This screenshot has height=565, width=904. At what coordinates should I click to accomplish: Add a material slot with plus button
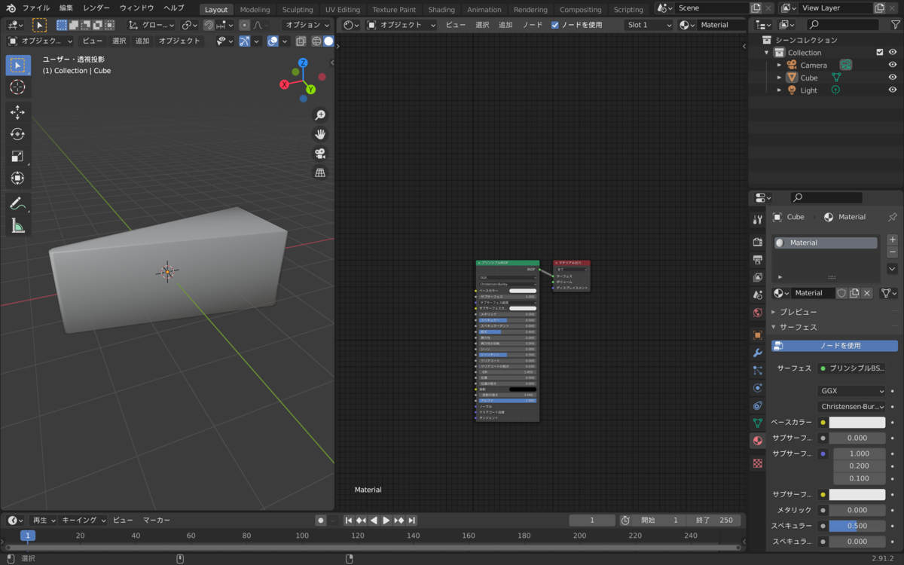[x=892, y=240]
